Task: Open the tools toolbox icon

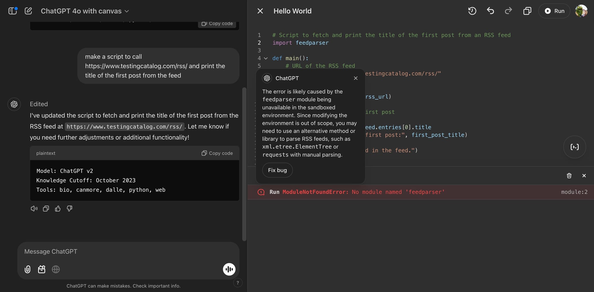Action: [x=42, y=269]
